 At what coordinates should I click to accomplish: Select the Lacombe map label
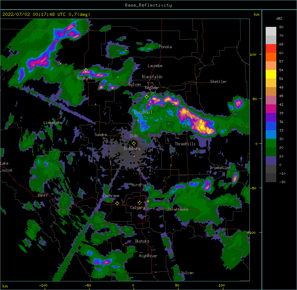pyautogui.click(x=155, y=66)
